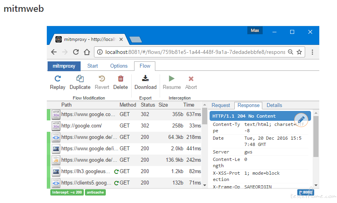Go to browser home page icon
The width and height of the screenshot is (337, 203).
(x=87, y=52)
